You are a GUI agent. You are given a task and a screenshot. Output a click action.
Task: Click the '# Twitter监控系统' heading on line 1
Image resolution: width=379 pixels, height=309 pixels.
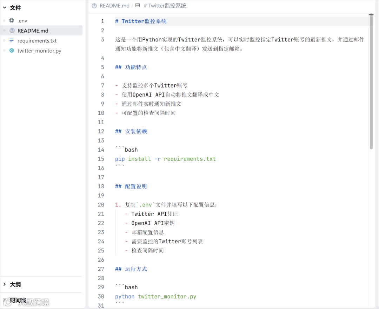click(x=141, y=21)
